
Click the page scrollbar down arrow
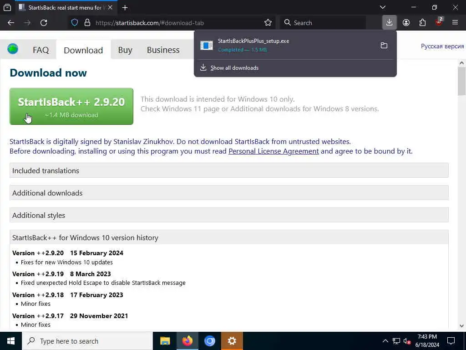tap(461, 326)
